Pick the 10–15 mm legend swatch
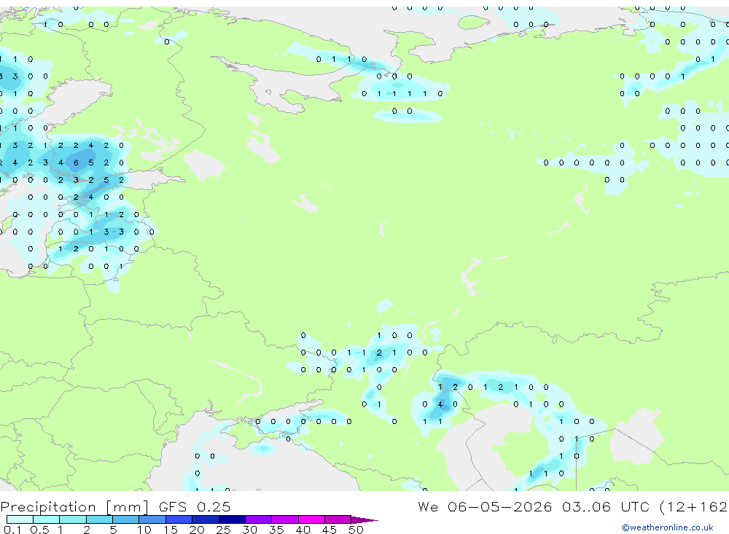Image resolution: width=729 pixels, height=534 pixels. (x=152, y=519)
